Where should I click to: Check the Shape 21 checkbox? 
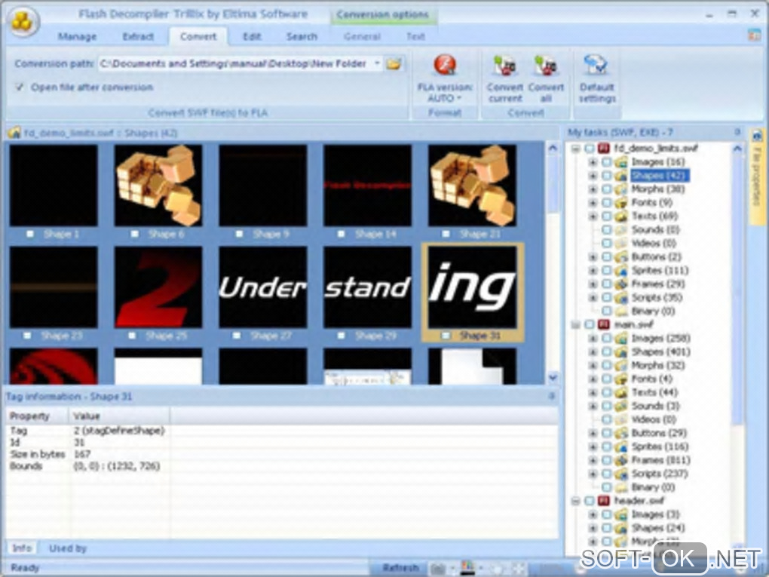tap(446, 234)
